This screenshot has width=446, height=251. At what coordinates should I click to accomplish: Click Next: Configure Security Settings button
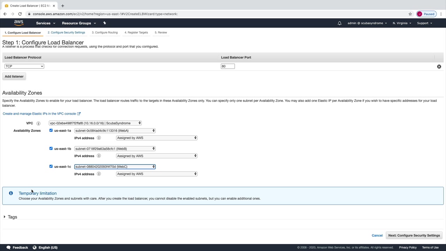[x=414, y=235]
